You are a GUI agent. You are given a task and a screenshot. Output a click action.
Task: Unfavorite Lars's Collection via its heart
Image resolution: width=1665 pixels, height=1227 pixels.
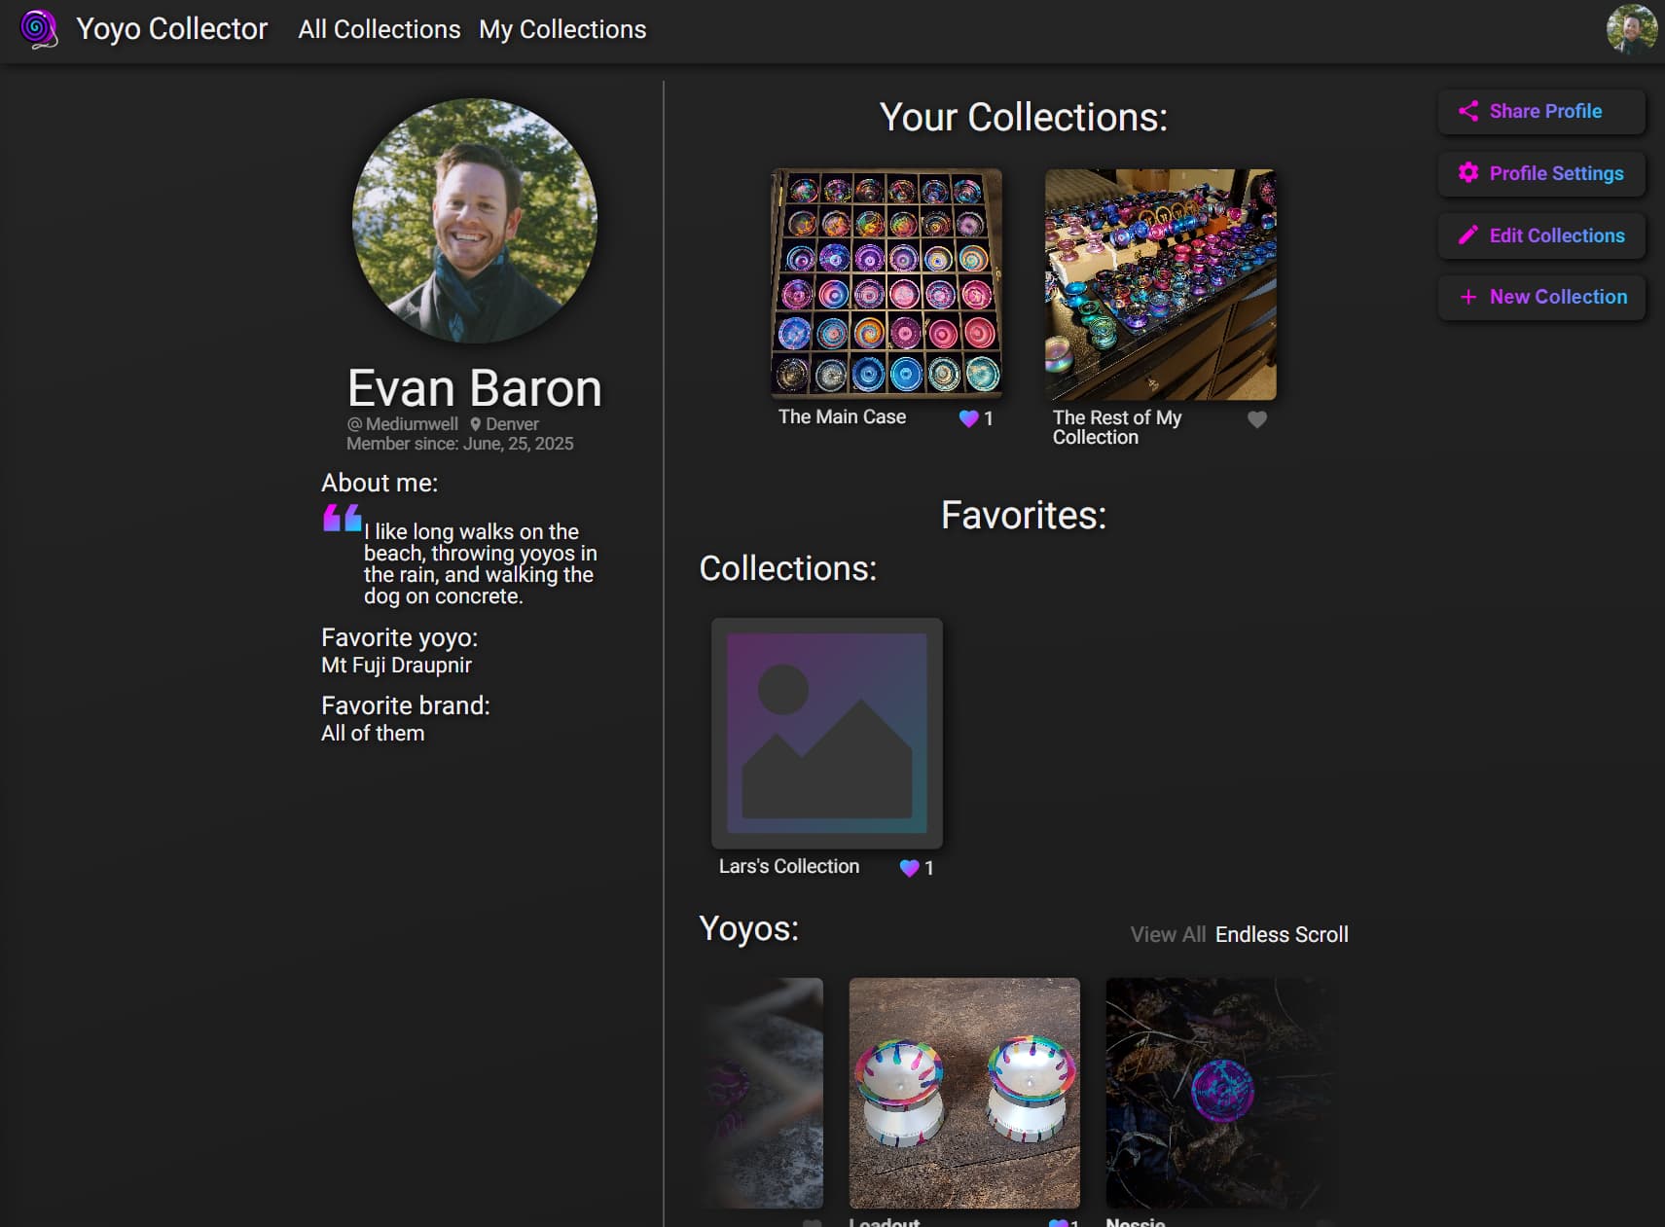tap(909, 868)
